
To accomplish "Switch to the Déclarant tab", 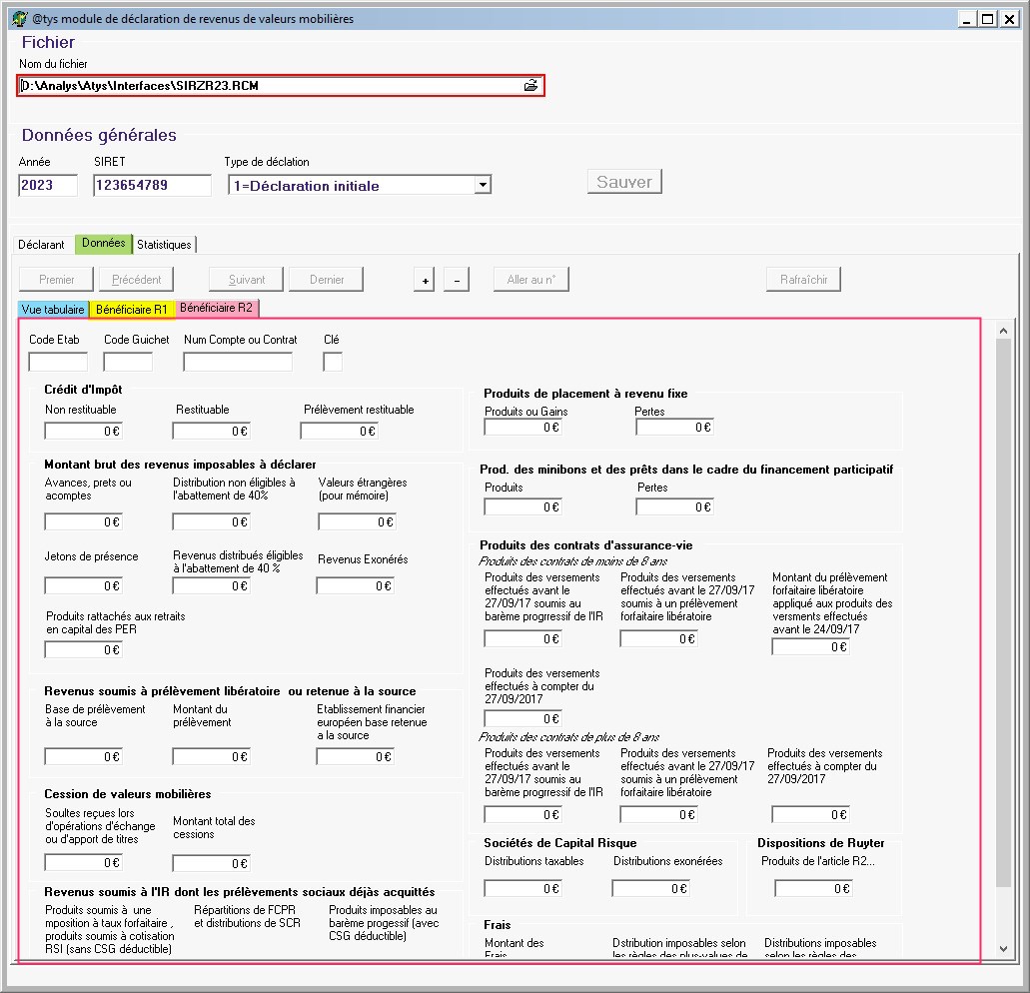I will point(41,244).
